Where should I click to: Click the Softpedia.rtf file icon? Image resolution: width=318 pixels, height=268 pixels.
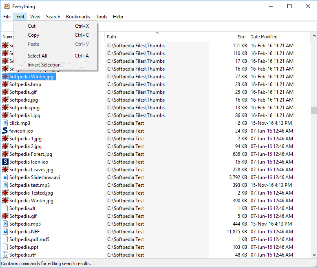[x=5, y=255]
